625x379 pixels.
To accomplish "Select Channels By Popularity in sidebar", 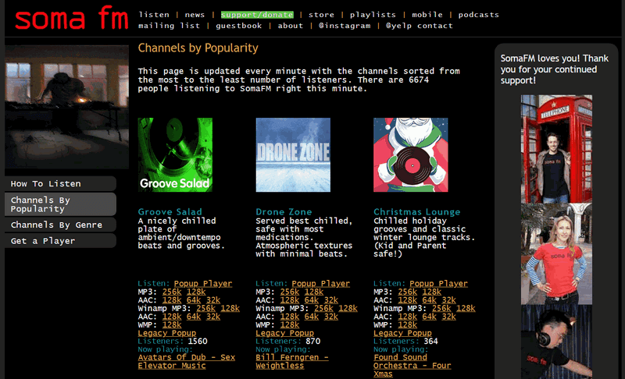I will [x=60, y=204].
